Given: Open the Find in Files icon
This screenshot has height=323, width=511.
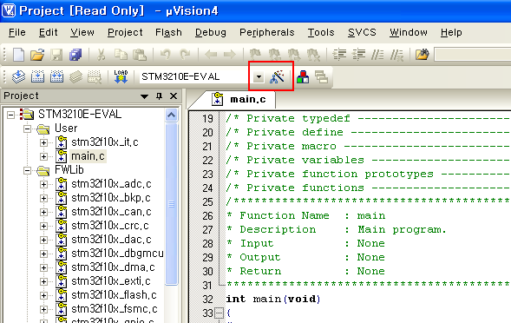Looking at the screenshot, I should pos(422,55).
